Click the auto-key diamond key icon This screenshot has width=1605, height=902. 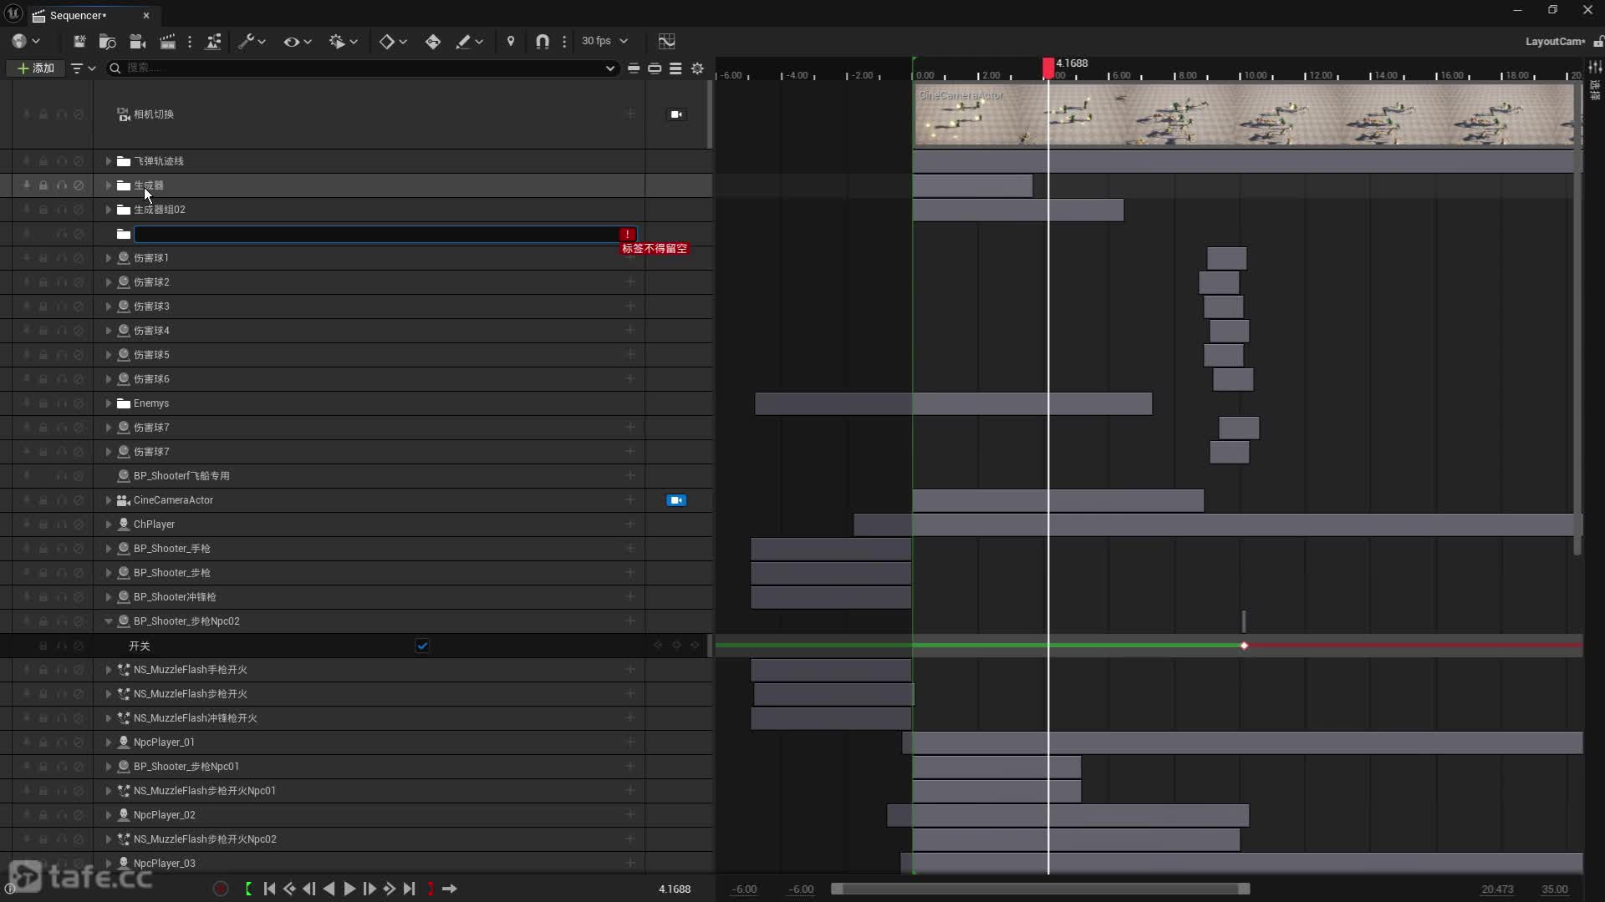(432, 41)
